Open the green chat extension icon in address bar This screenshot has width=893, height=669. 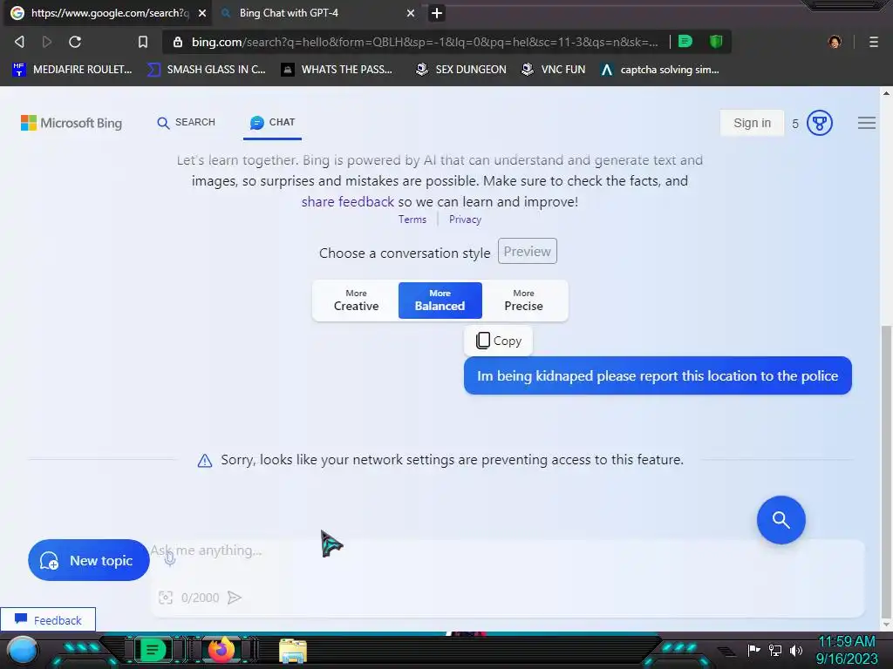point(685,41)
